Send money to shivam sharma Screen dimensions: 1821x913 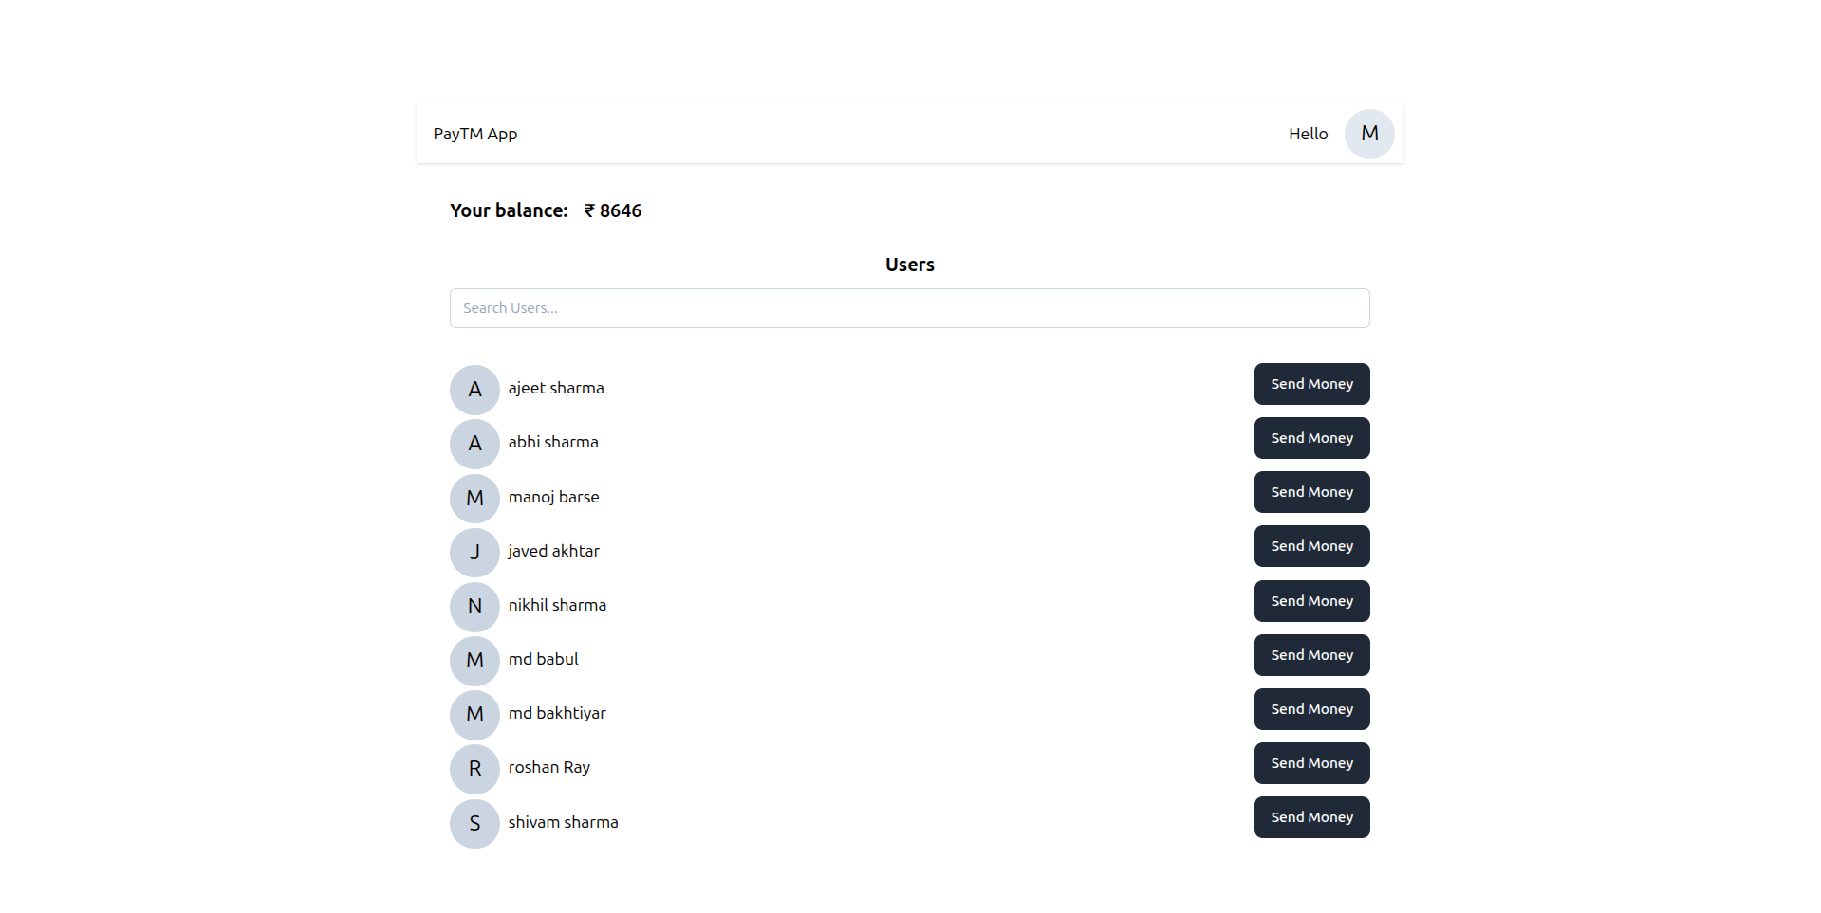pos(1311,817)
